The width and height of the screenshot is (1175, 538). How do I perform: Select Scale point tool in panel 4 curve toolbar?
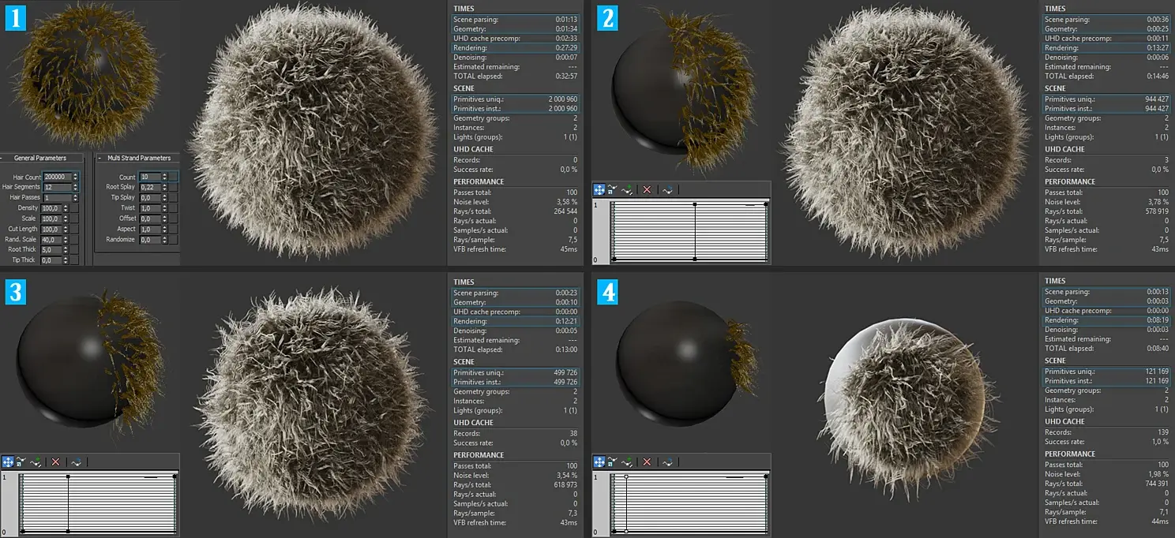[613, 461]
